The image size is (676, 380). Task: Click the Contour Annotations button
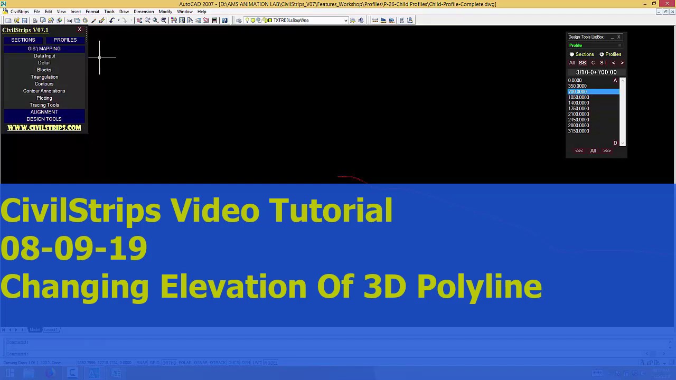click(x=44, y=91)
